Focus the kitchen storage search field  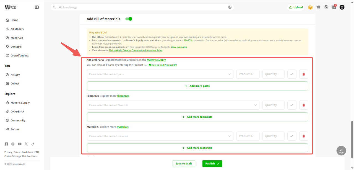142,7
